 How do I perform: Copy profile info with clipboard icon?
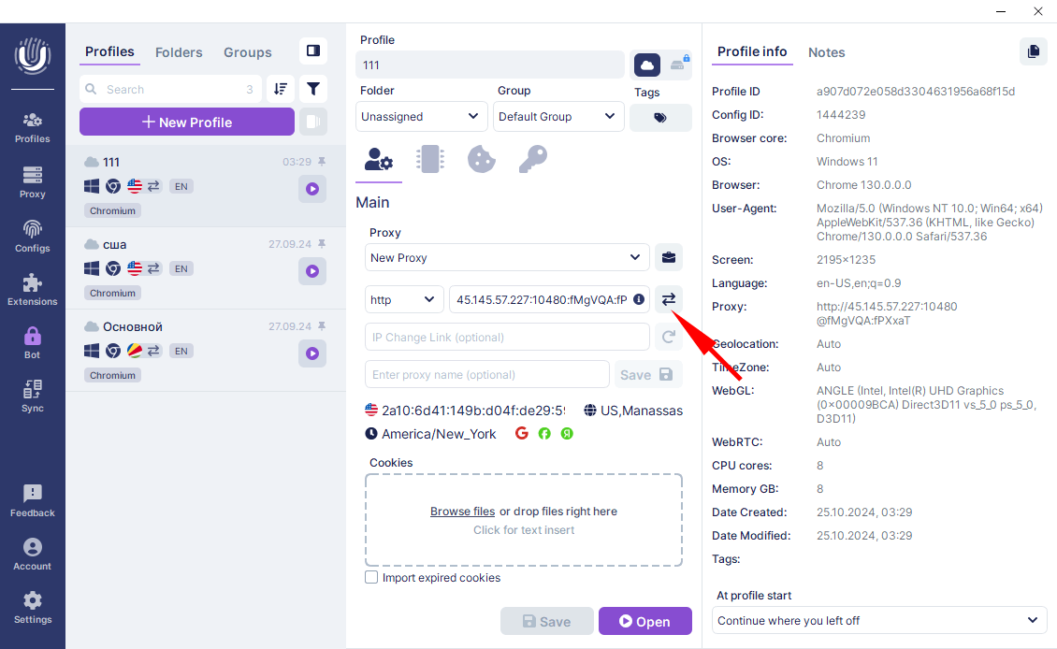(x=1033, y=51)
